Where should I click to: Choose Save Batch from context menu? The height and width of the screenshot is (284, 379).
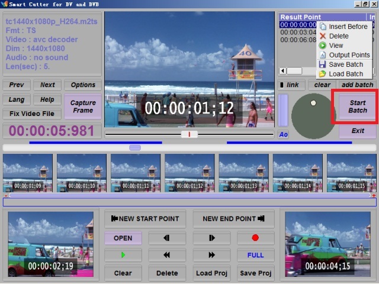pyautogui.click(x=346, y=64)
